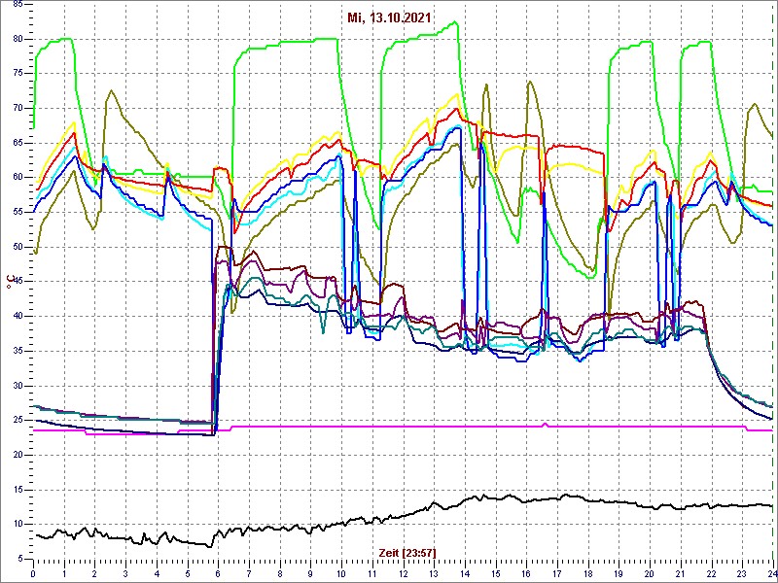Select the 70 temperature axis label
The height and width of the screenshot is (583, 778).
pos(16,108)
